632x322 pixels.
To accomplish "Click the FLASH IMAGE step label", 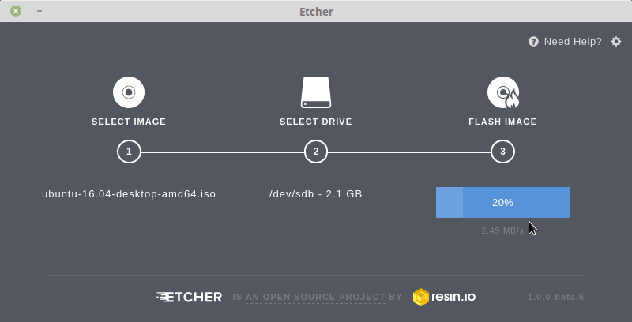I will pos(502,122).
